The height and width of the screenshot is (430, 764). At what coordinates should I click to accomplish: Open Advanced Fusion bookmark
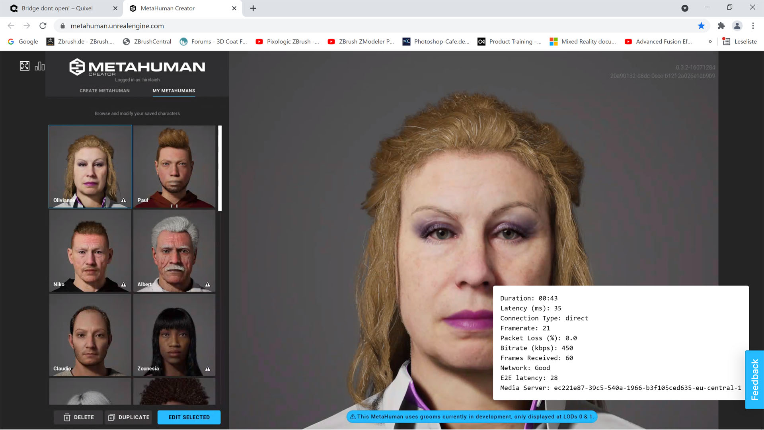(x=658, y=41)
